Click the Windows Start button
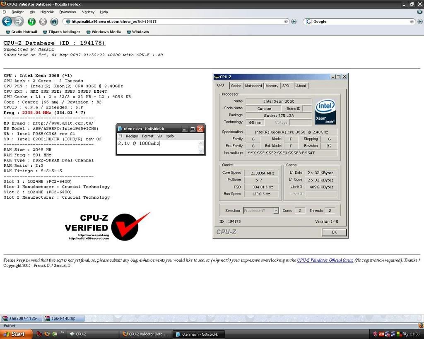The image size is (424, 339). [16, 334]
